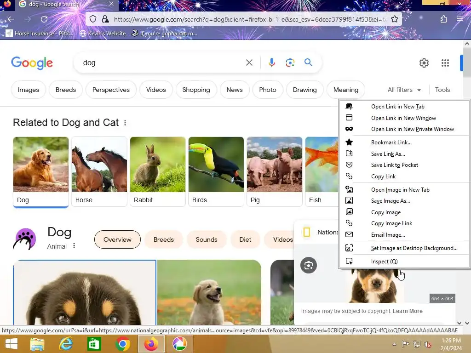Open the Firefox hamburger application menu
Screen dimensions: 471x353
[x=460, y=19]
